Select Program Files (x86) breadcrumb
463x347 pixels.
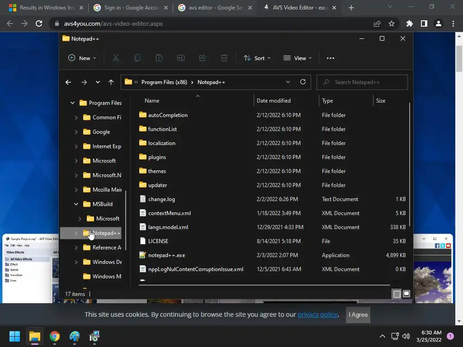(164, 82)
